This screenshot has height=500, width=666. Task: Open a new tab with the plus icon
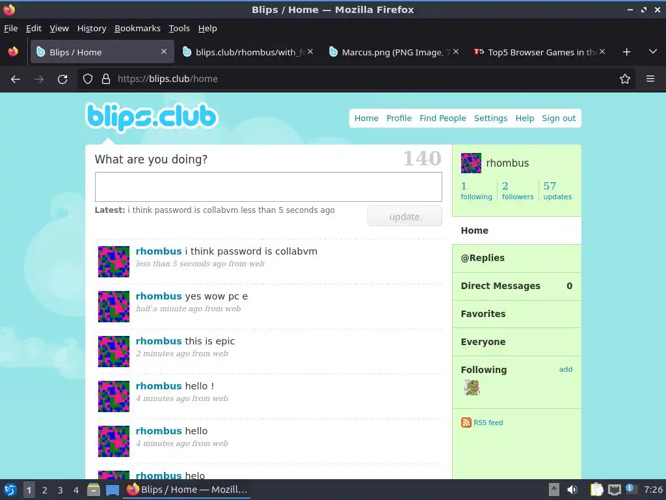click(x=626, y=52)
